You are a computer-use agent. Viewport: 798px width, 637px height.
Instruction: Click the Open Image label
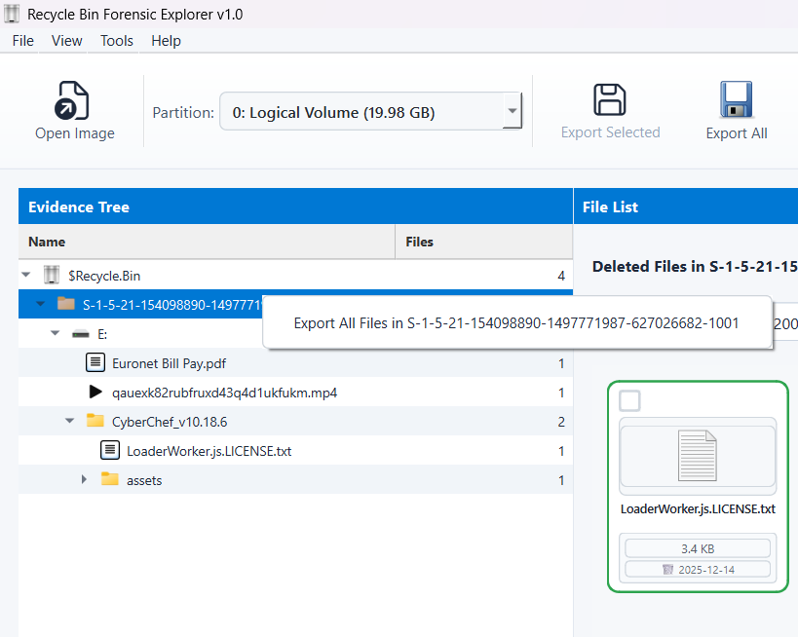(75, 133)
